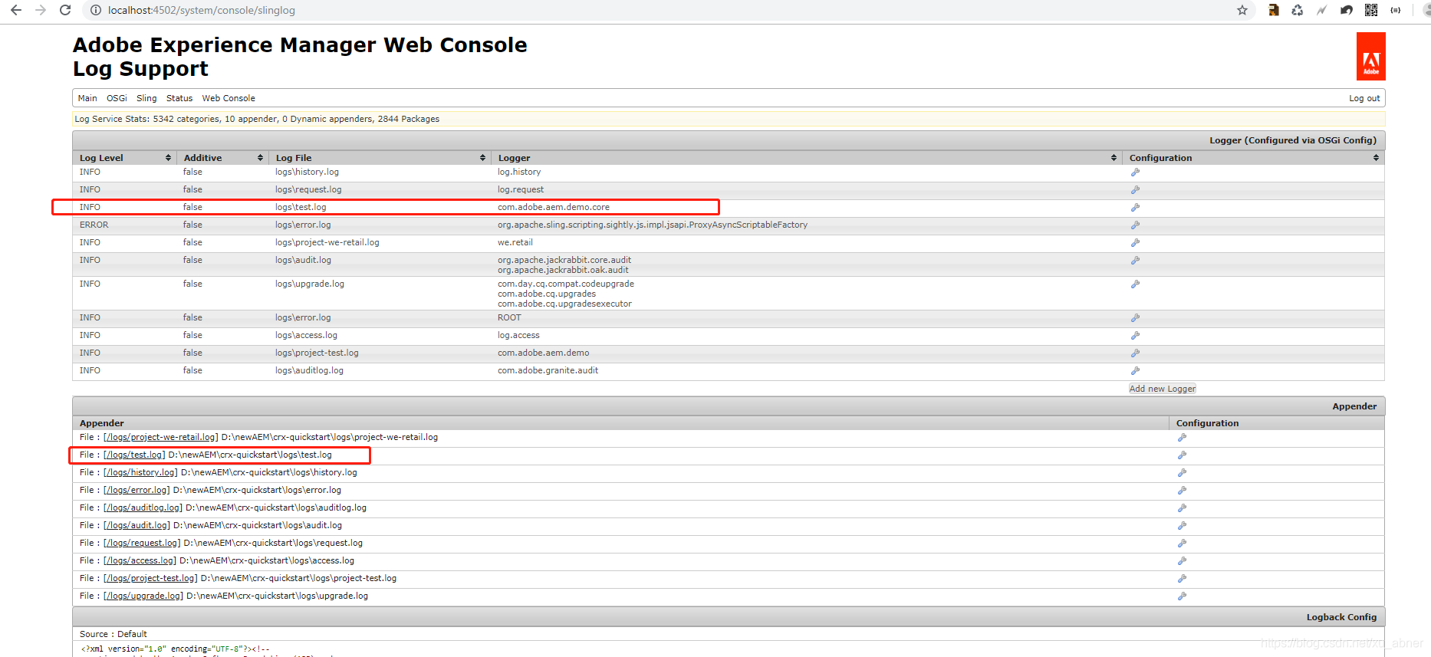Open the /logs/project-we-retail.log link
The height and width of the screenshot is (657, 1431).
click(161, 438)
